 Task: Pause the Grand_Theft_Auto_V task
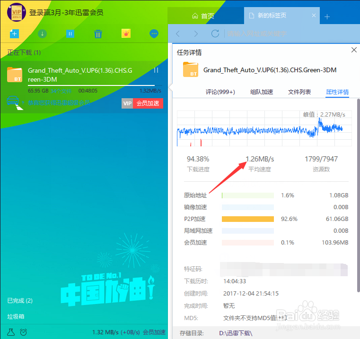pos(156,70)
